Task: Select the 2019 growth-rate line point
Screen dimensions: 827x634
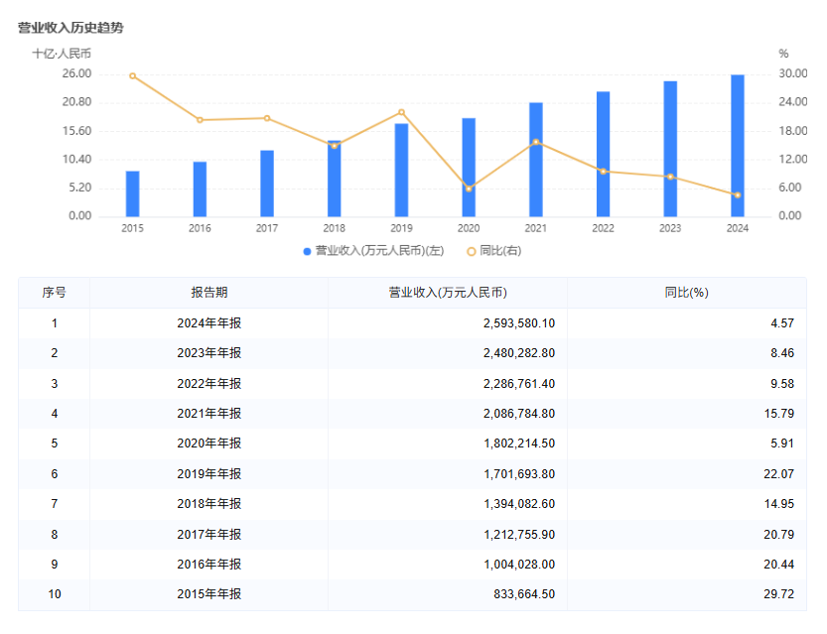Action: click(x=401, y=112)
